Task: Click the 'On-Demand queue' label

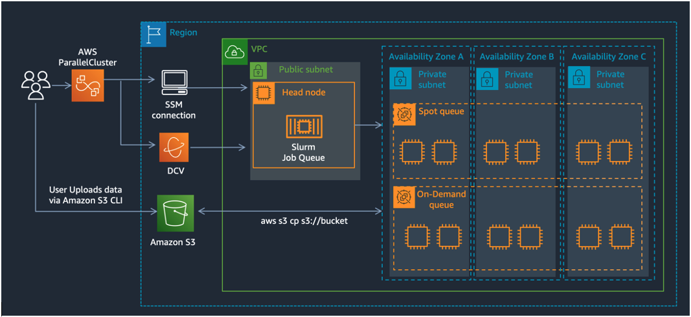Action: 441,199
